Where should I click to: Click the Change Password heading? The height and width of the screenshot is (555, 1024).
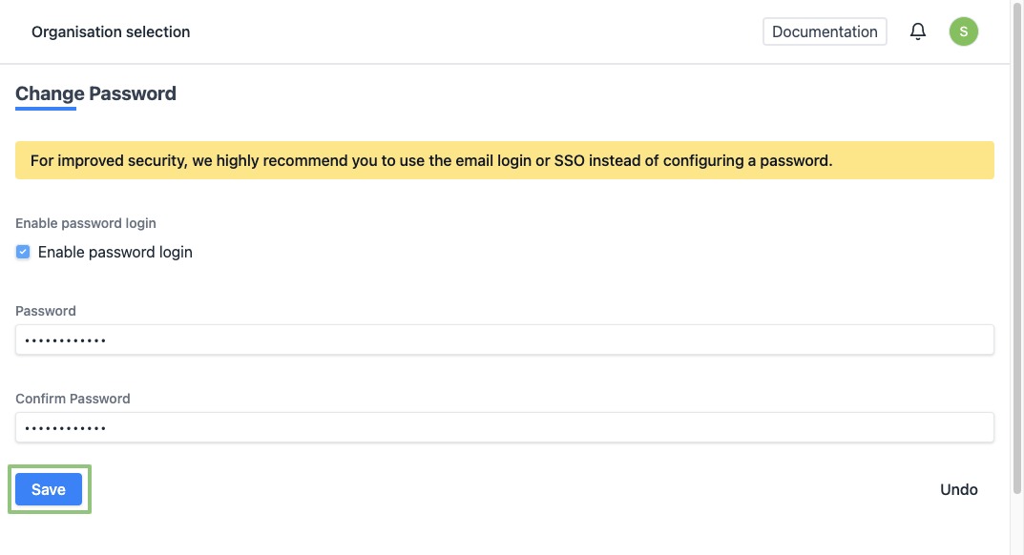click(95, 93)
